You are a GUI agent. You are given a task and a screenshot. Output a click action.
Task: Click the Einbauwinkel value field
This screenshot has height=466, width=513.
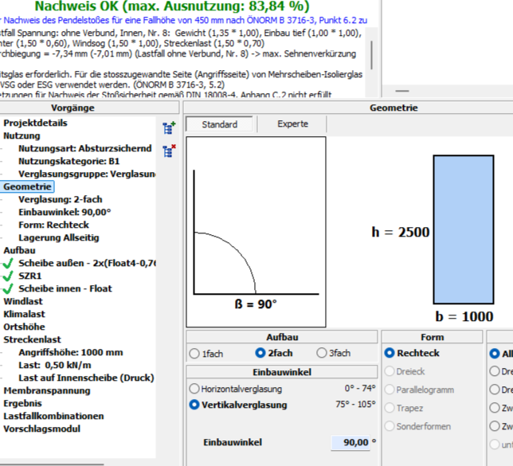(x=350, y=442)
